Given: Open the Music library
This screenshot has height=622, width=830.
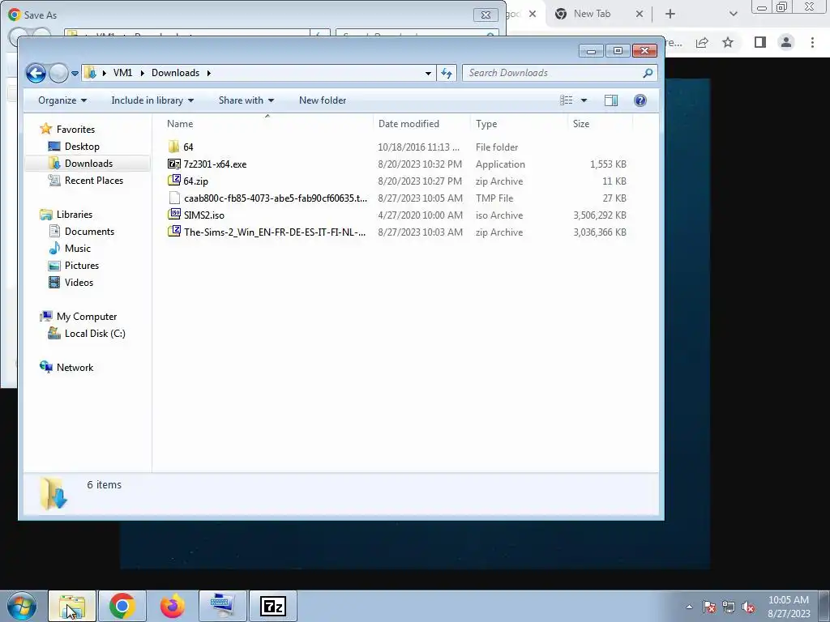Looking at the screenshot, I should pyautogui.click(x=77, y=248).
